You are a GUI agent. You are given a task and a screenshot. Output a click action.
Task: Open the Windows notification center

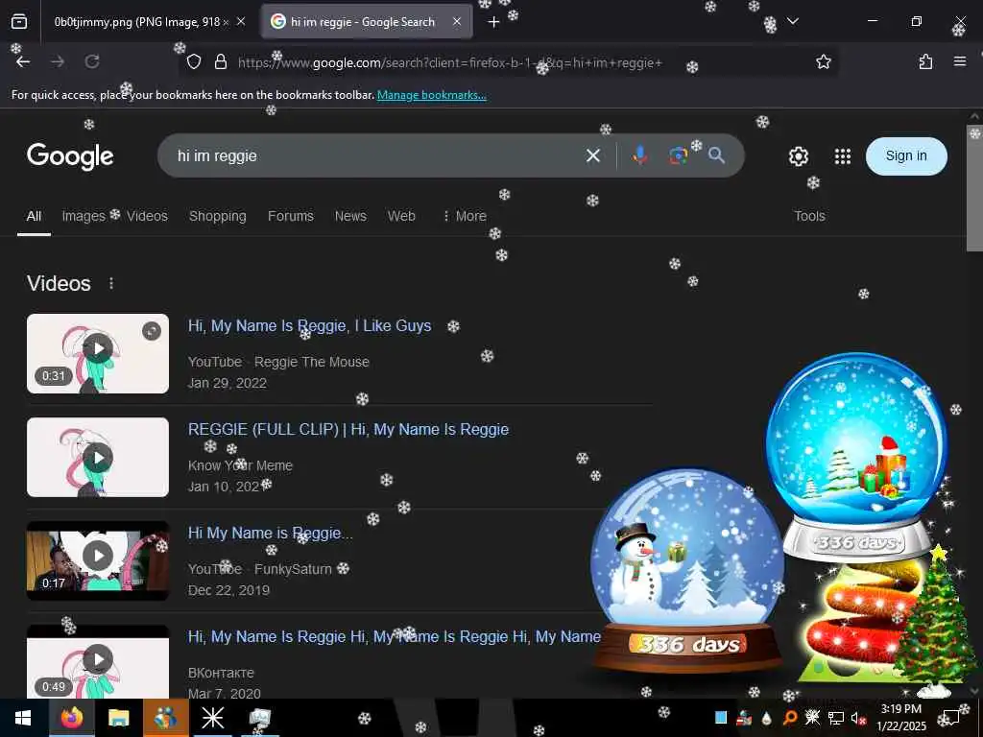click(951, 718)
